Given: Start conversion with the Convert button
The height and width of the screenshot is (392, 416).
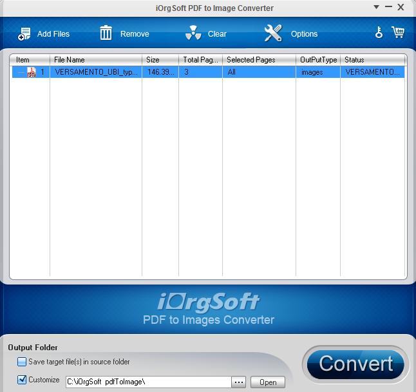Looking at the screenshot, I should [x=355, y=364].
